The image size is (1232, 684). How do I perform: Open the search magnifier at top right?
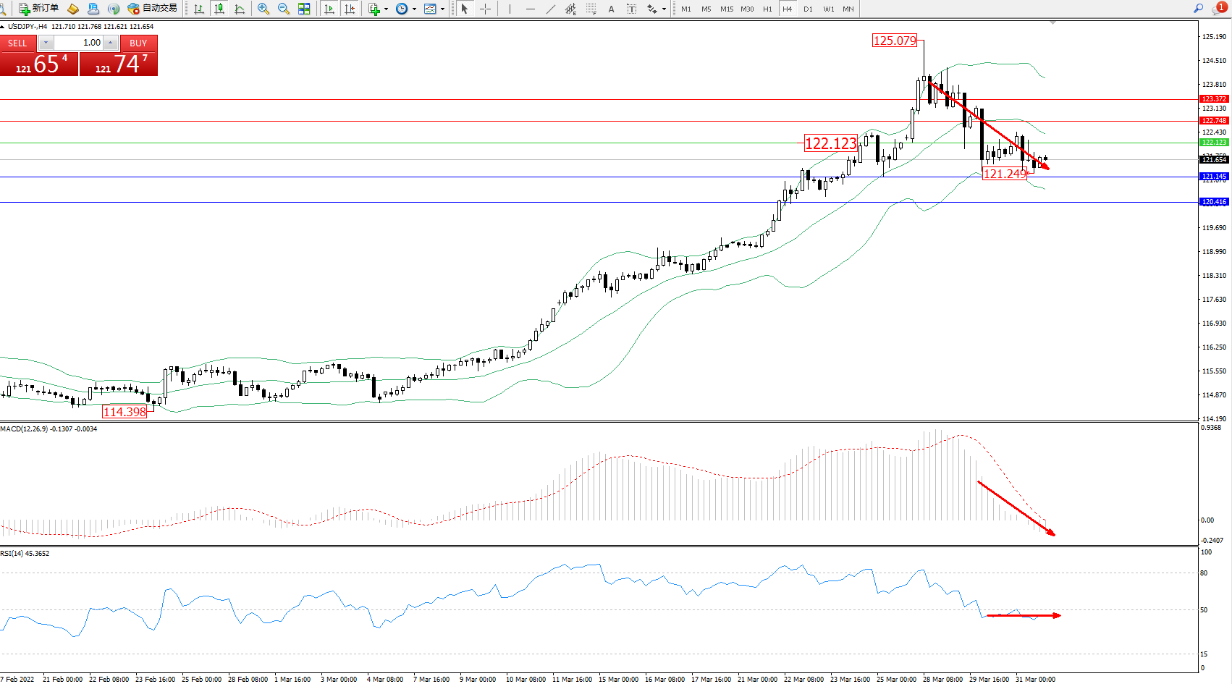(x=1199, y=9)
